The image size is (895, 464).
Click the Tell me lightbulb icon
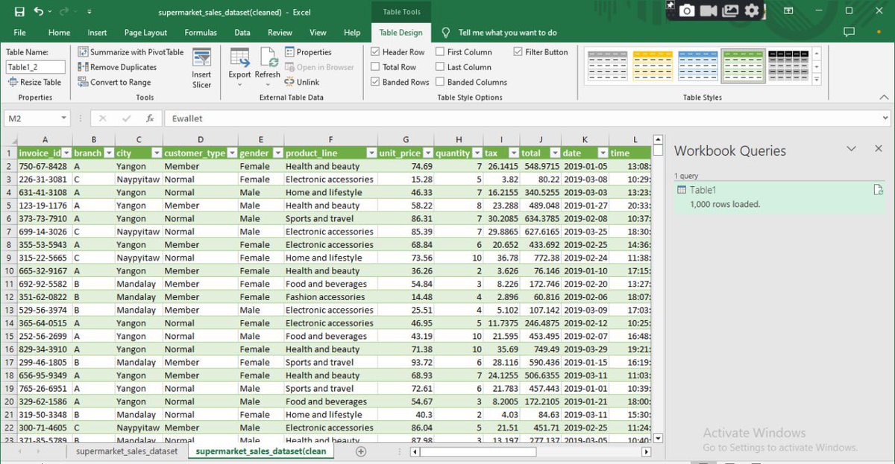(446, 33)
